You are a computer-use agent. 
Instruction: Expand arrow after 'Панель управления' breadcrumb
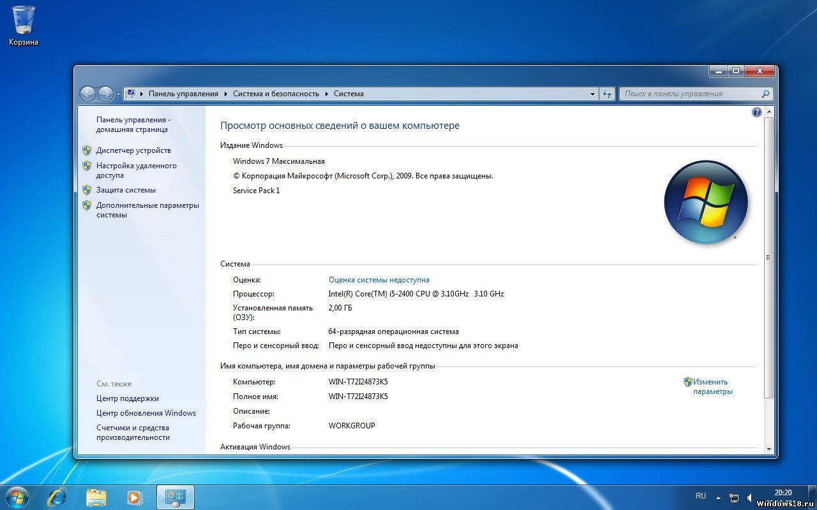[226, 94]
